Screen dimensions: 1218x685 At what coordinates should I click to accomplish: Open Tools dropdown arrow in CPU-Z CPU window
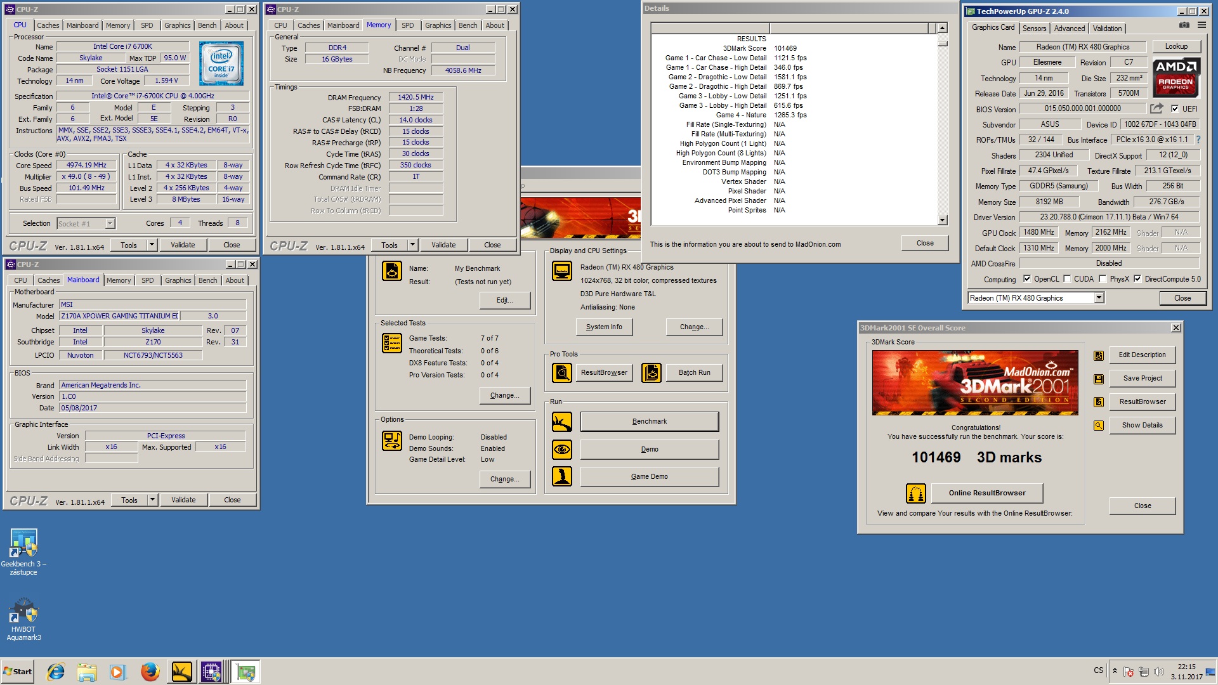(152, 245)
